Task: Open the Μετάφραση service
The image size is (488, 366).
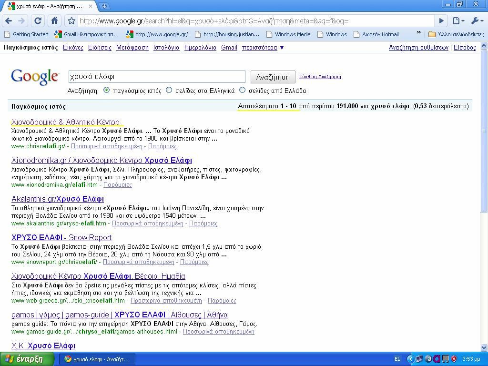Action: tap(132, 48)
